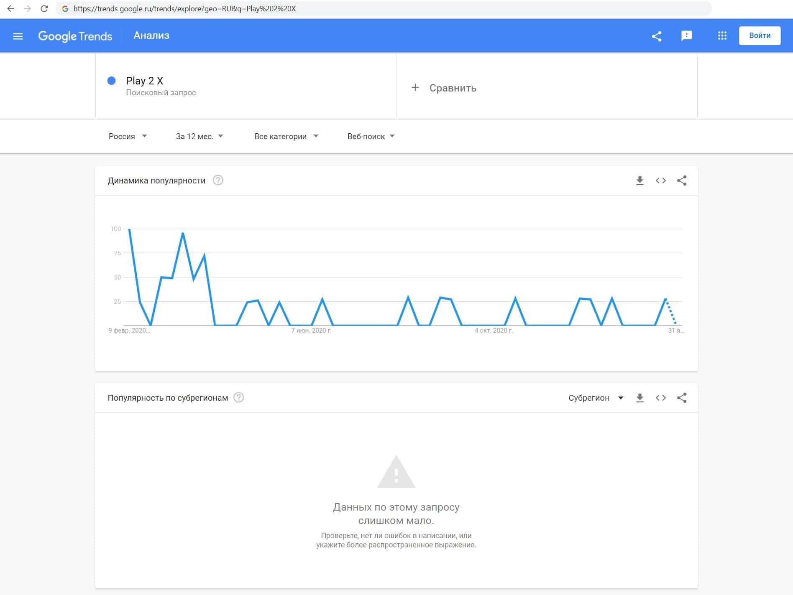Expand the Все категории dropdown

287,136
